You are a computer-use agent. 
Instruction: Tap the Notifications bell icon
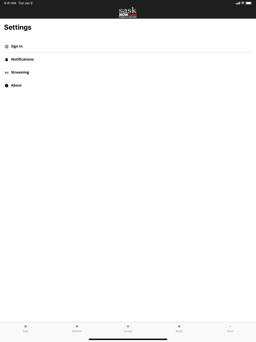[7, 60]
